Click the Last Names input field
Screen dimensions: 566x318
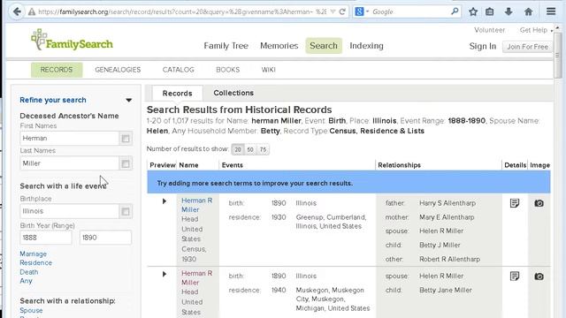coord(69,163)
